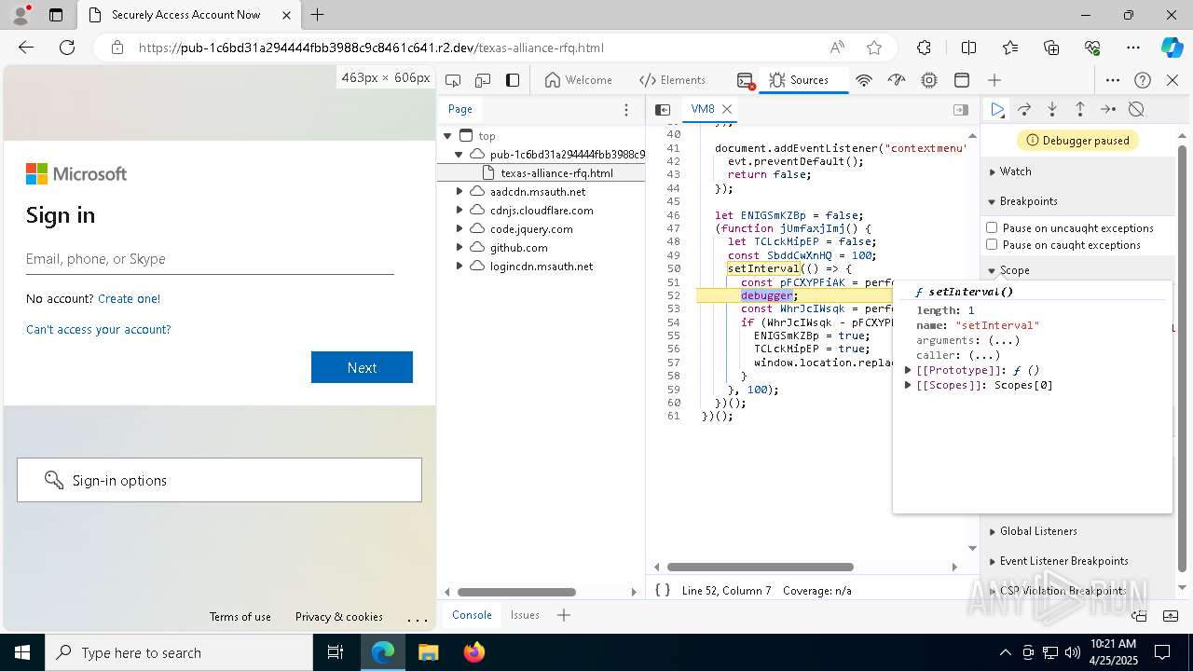Switch to the Issues drawer tab
The width and height of the screenshot is (1193, 671).
tap(525, 615)
